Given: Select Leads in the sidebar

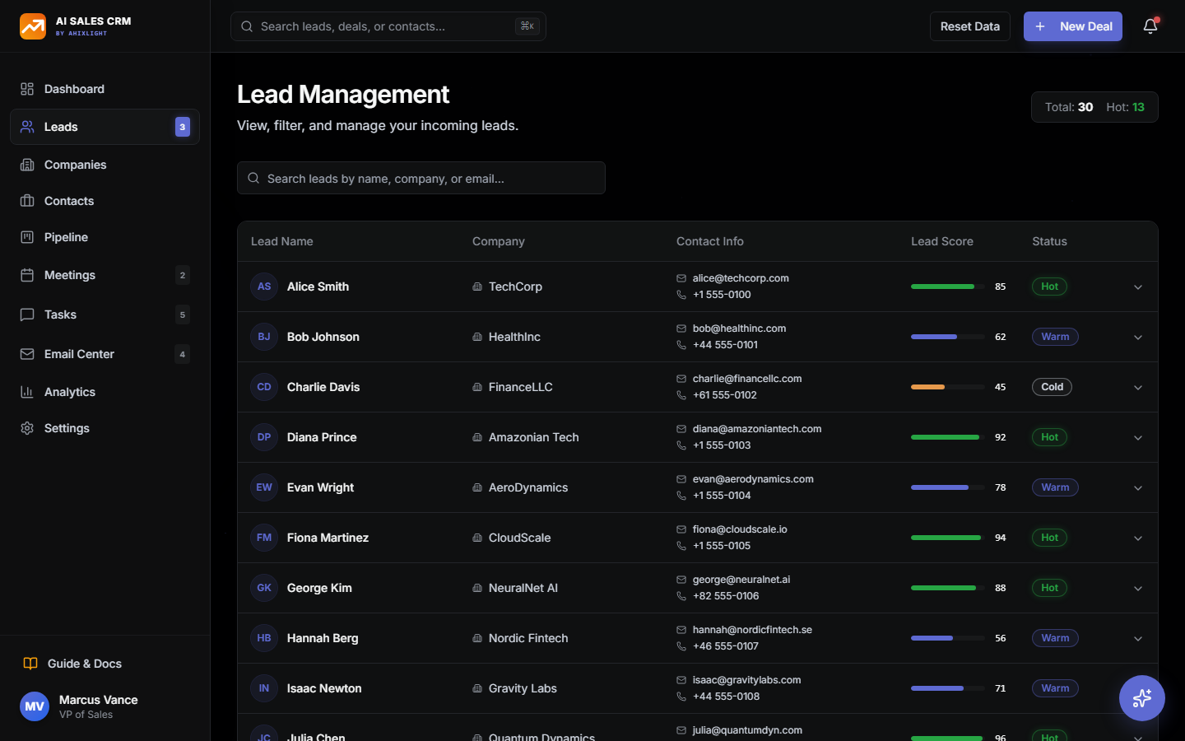Looking at the screenshot, I should [x=105, y=127].
